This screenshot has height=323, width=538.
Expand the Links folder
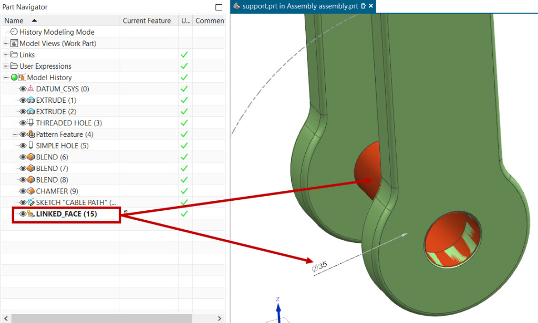6,55
